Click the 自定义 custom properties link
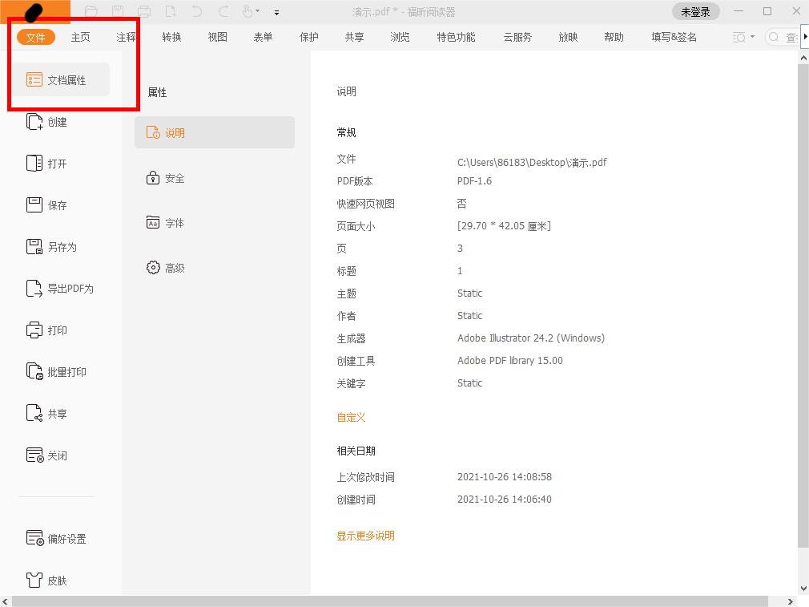 click(351, 417)
